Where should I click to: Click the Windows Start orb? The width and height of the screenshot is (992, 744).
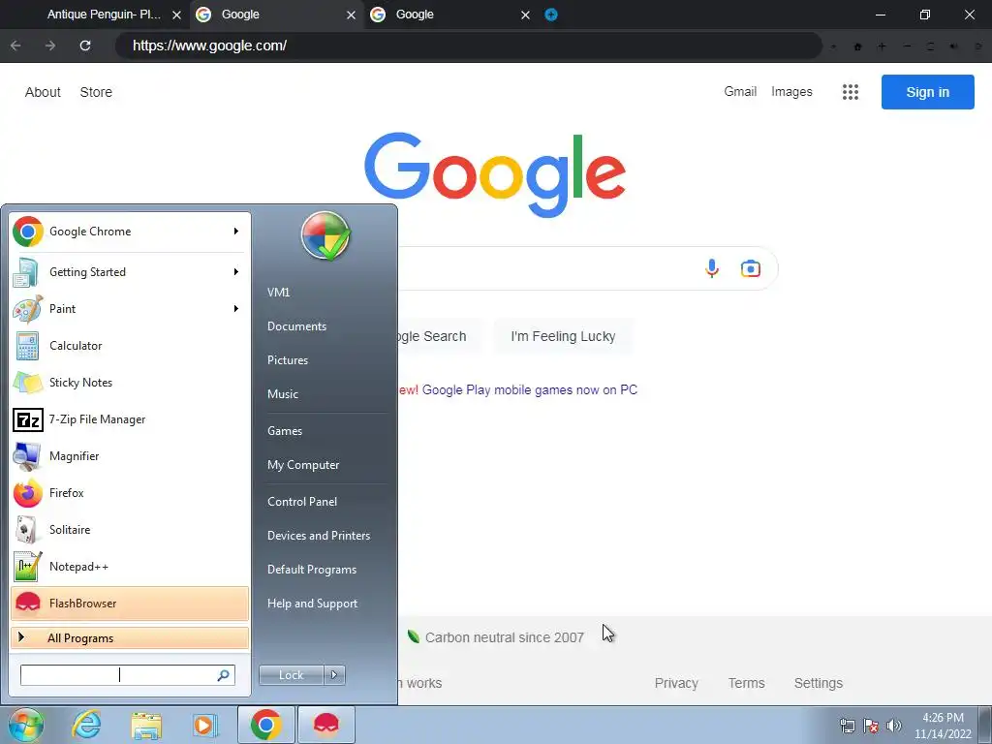click(26, 725)
